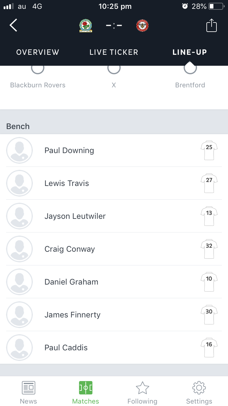
Task: Tap the Blackburn Rovers club crest
Action: [x=86, y=26]
